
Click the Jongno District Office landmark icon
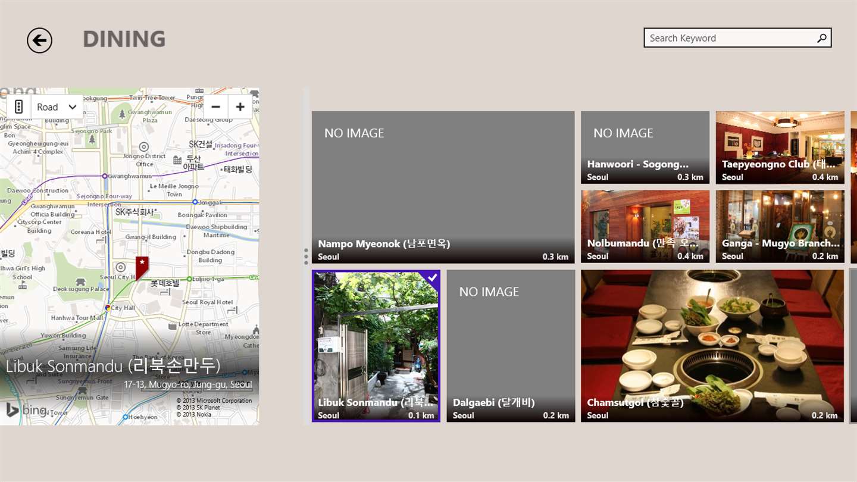coord(143,146)
